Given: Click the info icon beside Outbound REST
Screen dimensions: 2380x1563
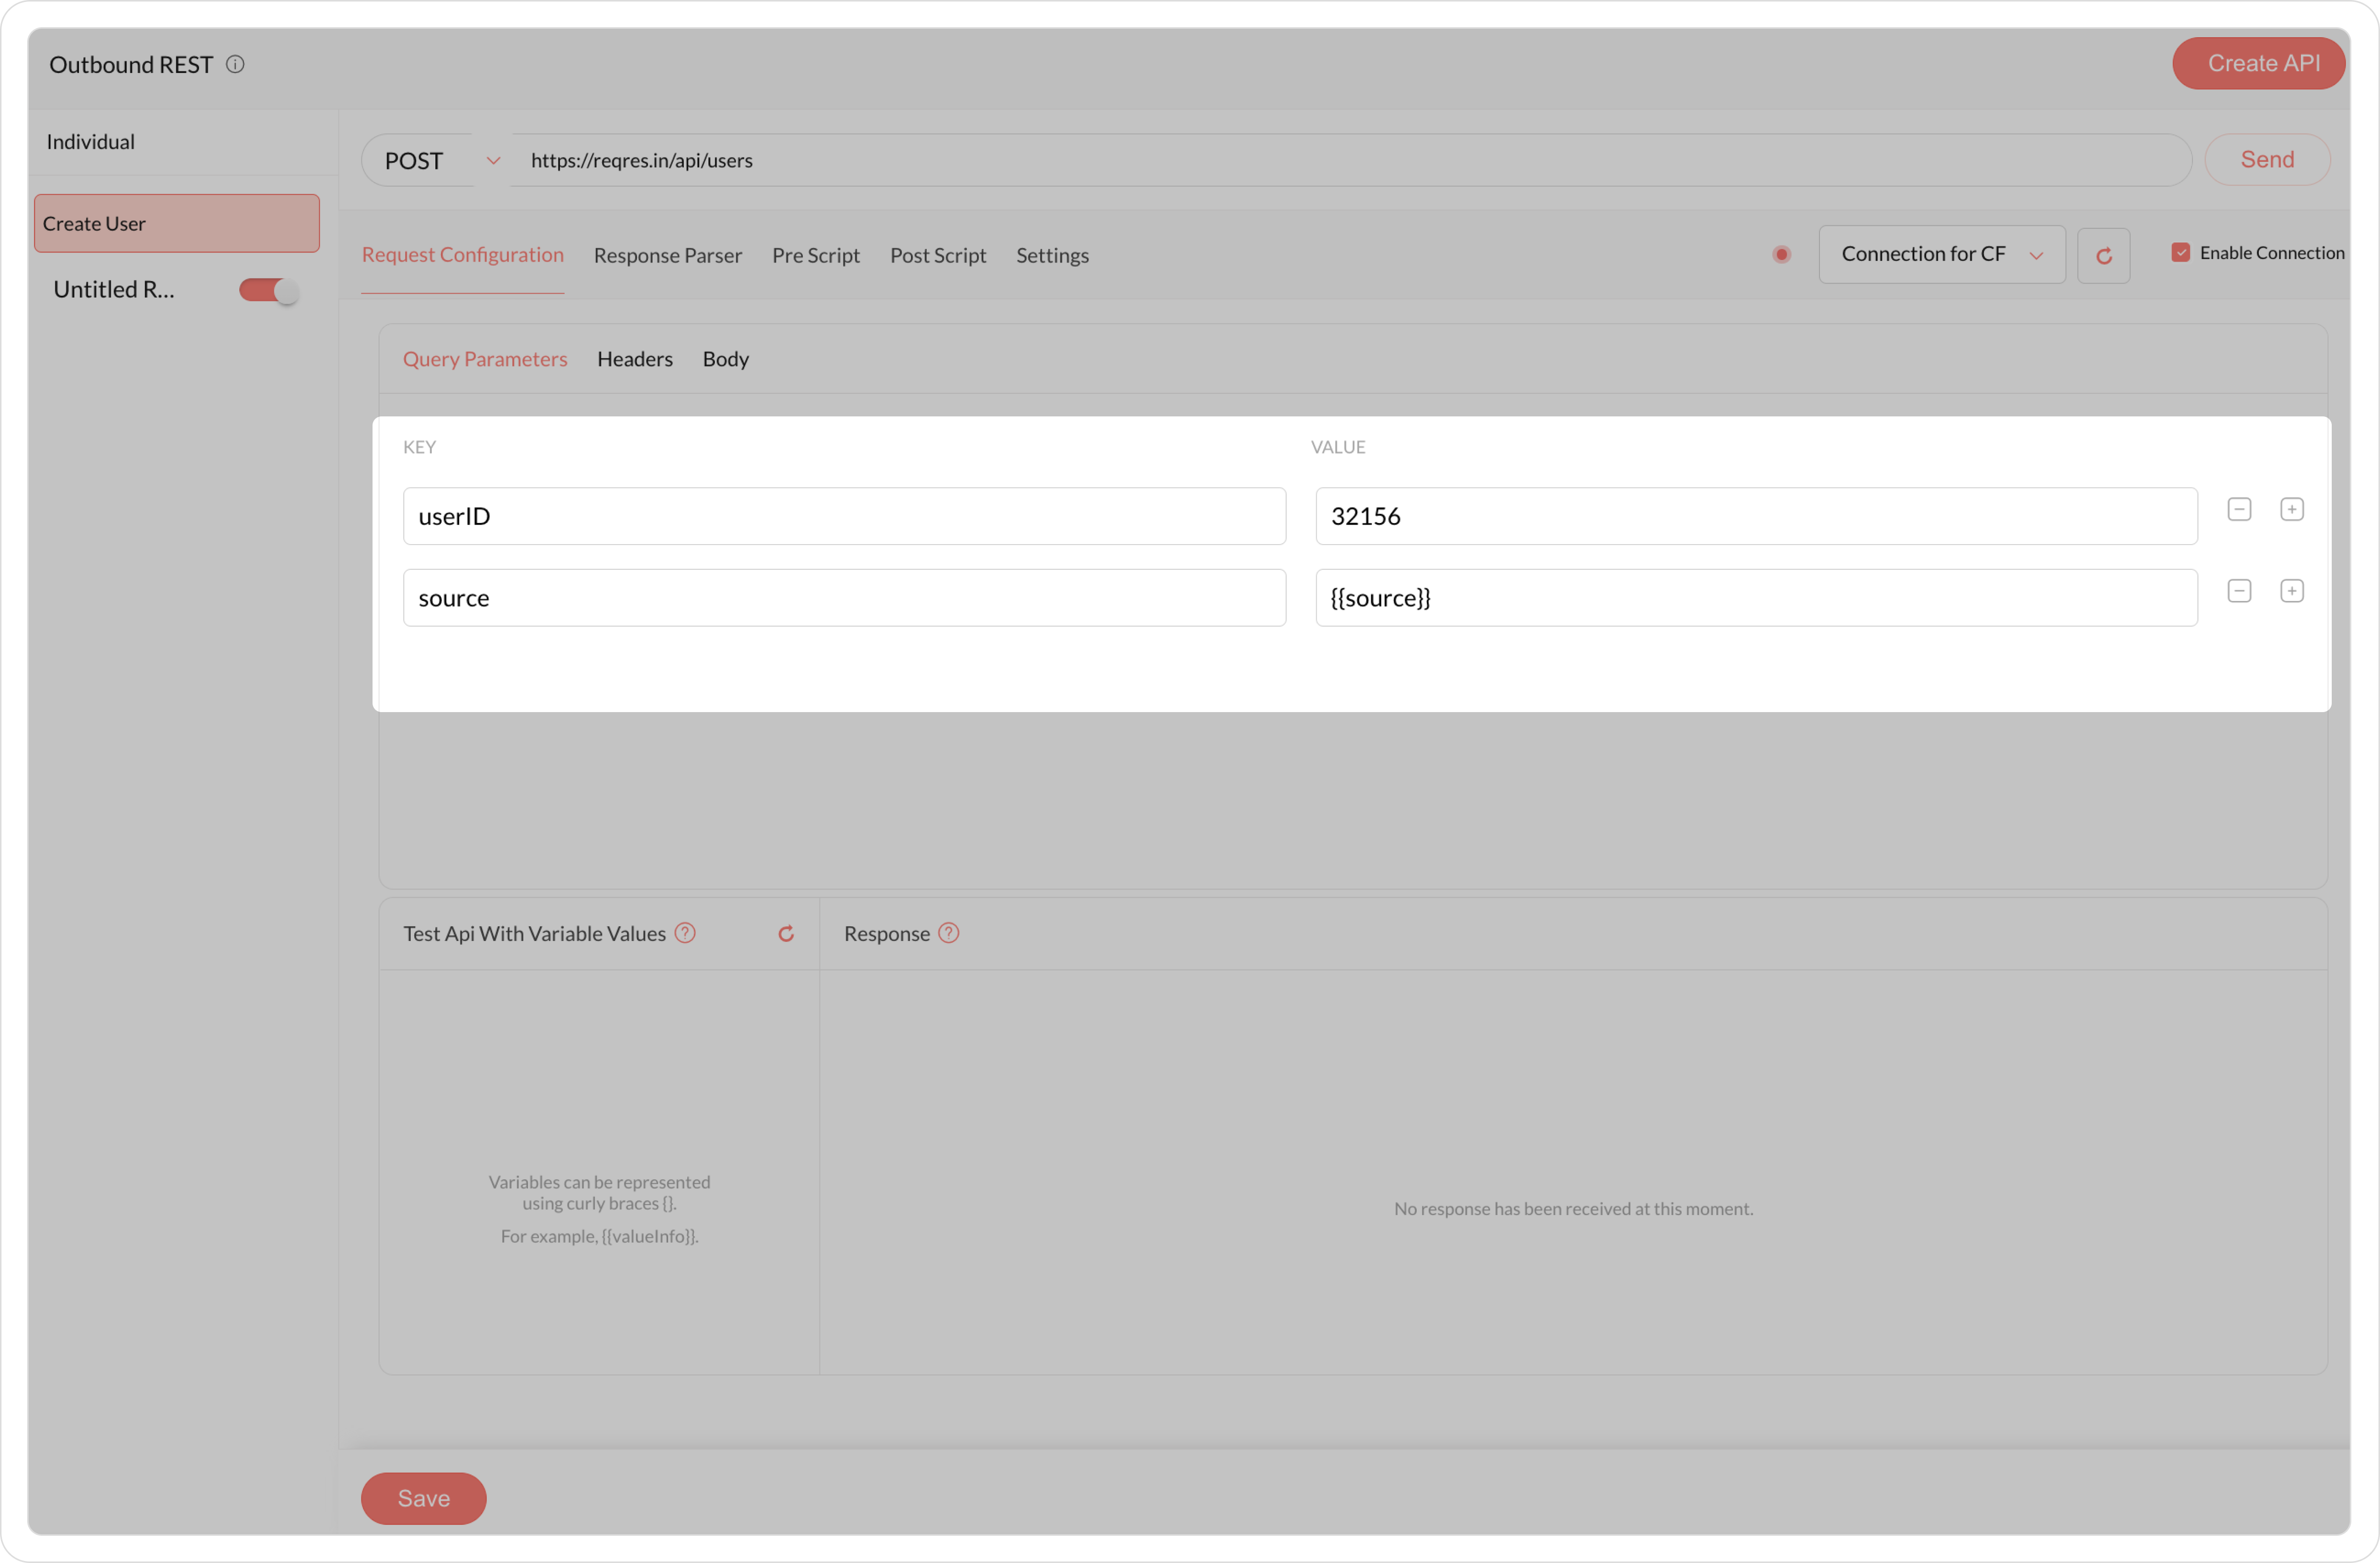Looking at the screenshot, I should coord(235,65).
